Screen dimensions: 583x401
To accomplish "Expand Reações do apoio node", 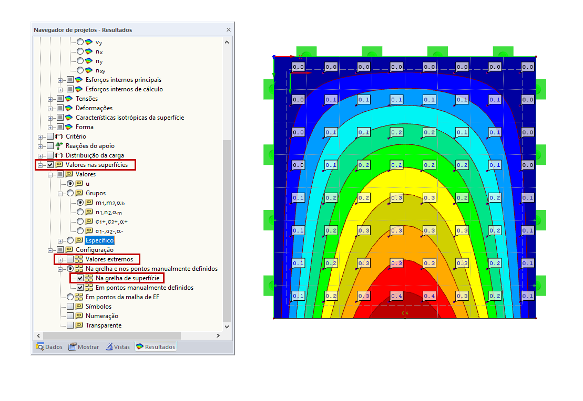I will click(40, 146).
